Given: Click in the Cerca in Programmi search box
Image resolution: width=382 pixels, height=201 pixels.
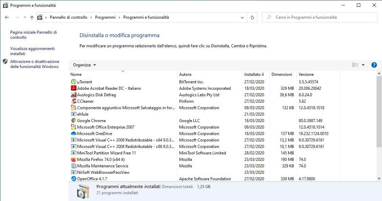Looking at the screenshot, I should pos(319,17).
